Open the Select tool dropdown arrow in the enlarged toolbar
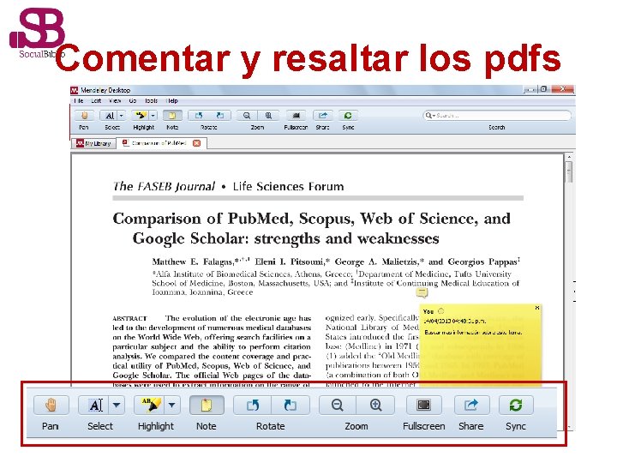 pyautogui.click(x=117, y=405)
